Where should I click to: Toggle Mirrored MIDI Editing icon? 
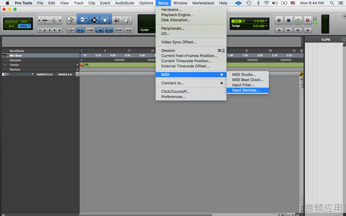[90, 30]
